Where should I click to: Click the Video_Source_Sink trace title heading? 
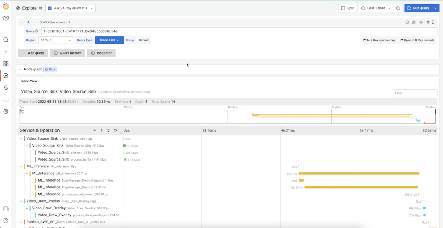59,92
